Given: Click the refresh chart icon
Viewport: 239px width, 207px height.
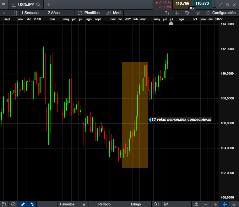Looking at the screenshot, I should 4,204.
